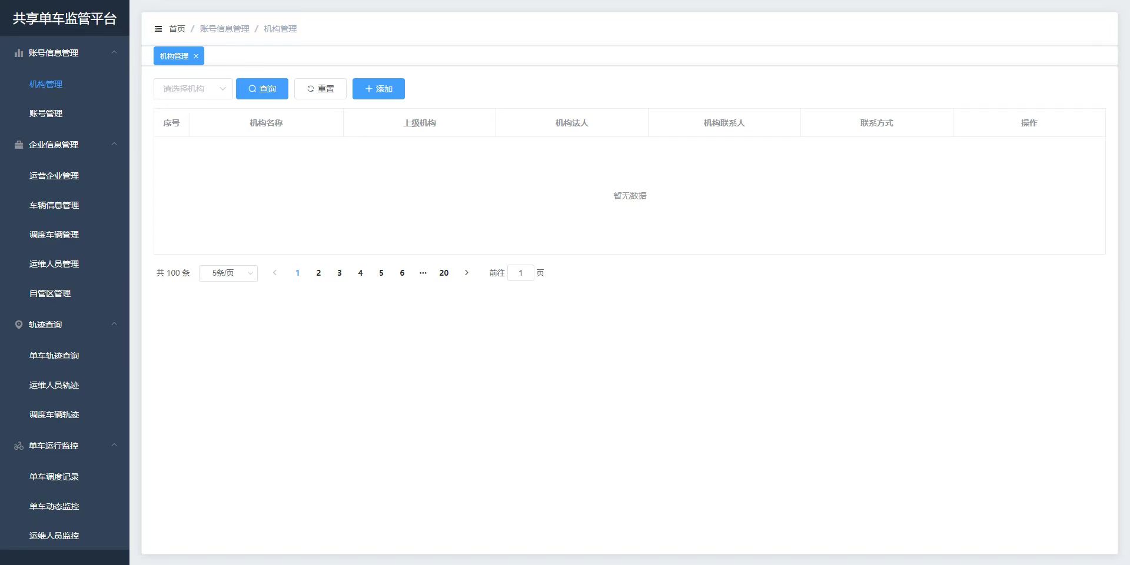Go to the next page arrow
Image resolution: width=1130 pixels, height=565 pixels.
[x=467, y=273]
